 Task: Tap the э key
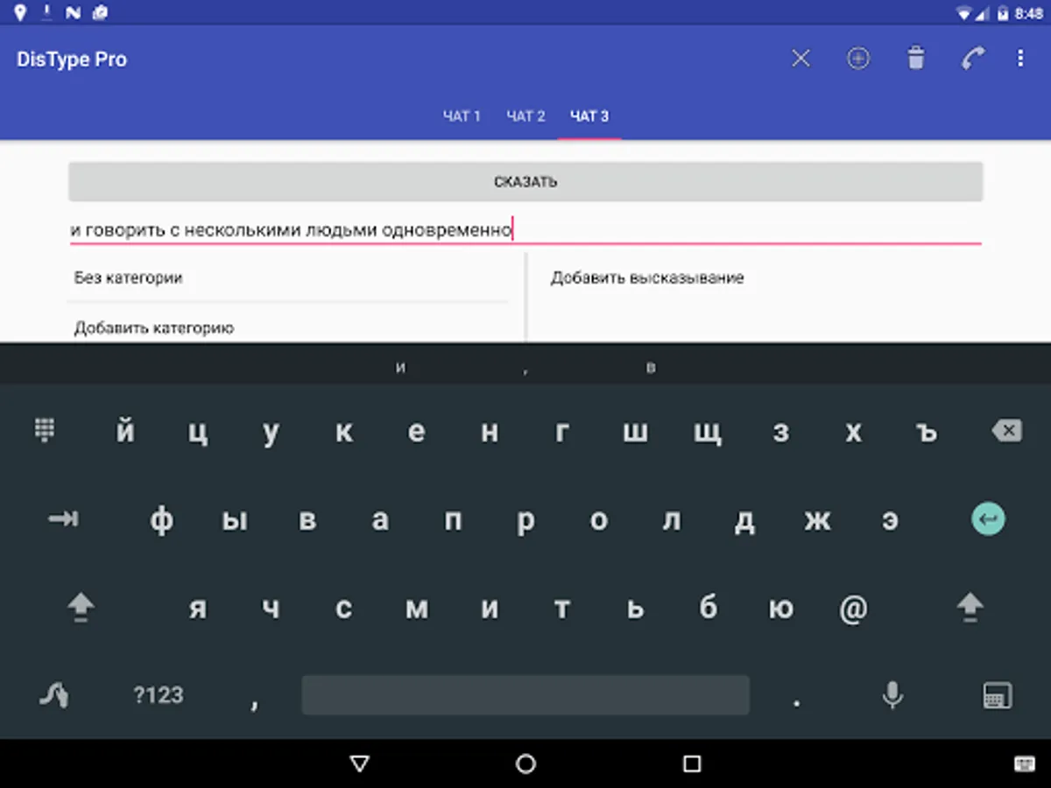pyautogui.click(x=890, y=520)
